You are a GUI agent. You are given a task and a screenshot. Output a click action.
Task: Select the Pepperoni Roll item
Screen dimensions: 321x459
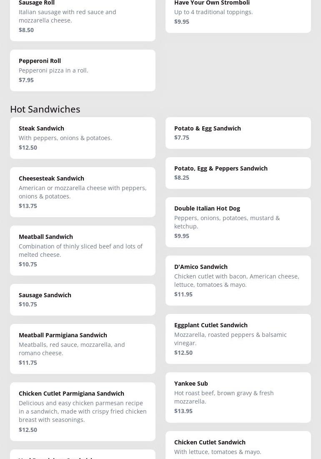tap(83, 70)
